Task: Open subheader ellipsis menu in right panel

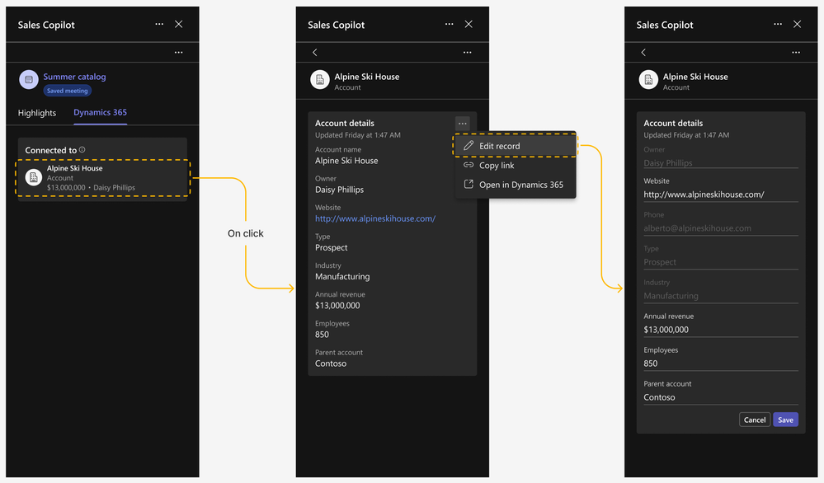Action: 796,53
